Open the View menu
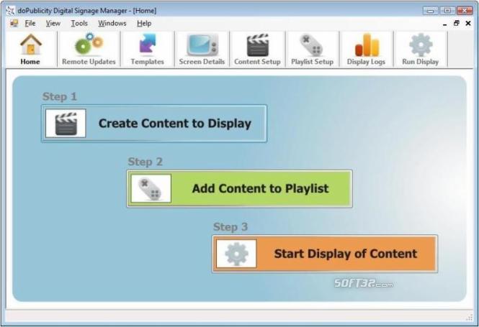The image size is (479, 327). 53,24
